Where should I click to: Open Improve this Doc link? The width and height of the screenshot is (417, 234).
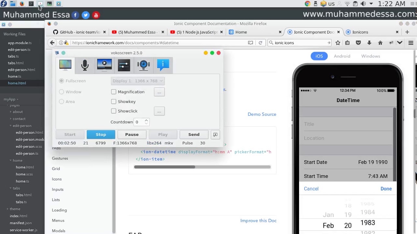tap(258, 221)
